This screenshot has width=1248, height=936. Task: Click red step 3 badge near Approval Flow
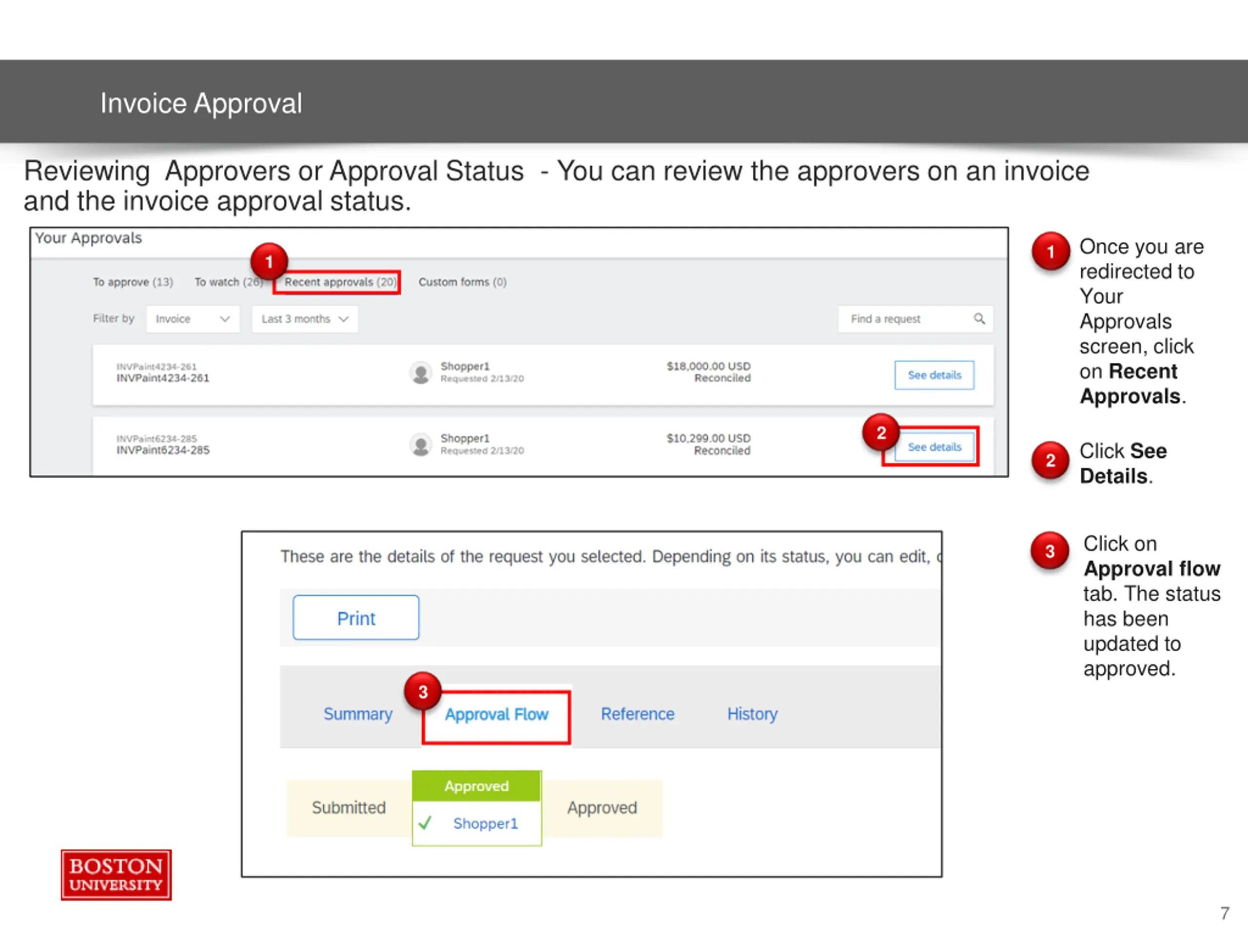[x=423, y=692]
